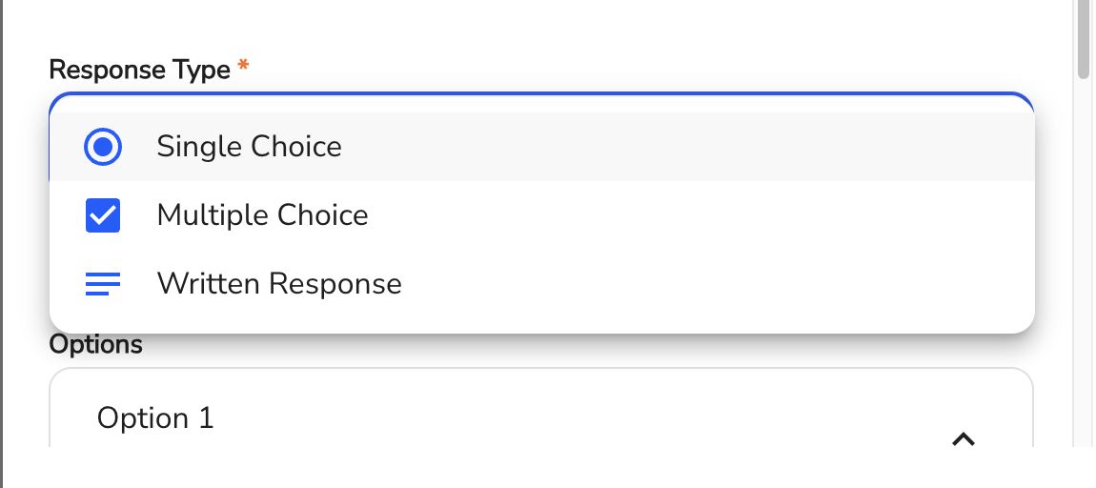Collapse Option 1 using the chevron
The height and width of the screenshot is (488, 1096).
[x=964, y=438]
